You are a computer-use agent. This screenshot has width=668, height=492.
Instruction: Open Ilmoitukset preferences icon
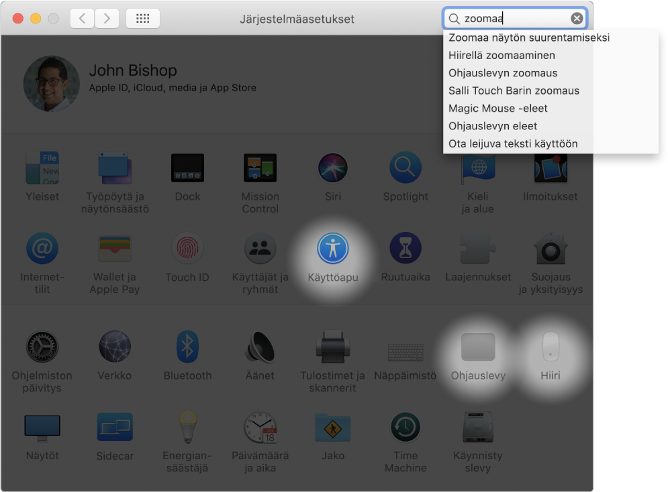pyautogui.click(x=551, y=169)
